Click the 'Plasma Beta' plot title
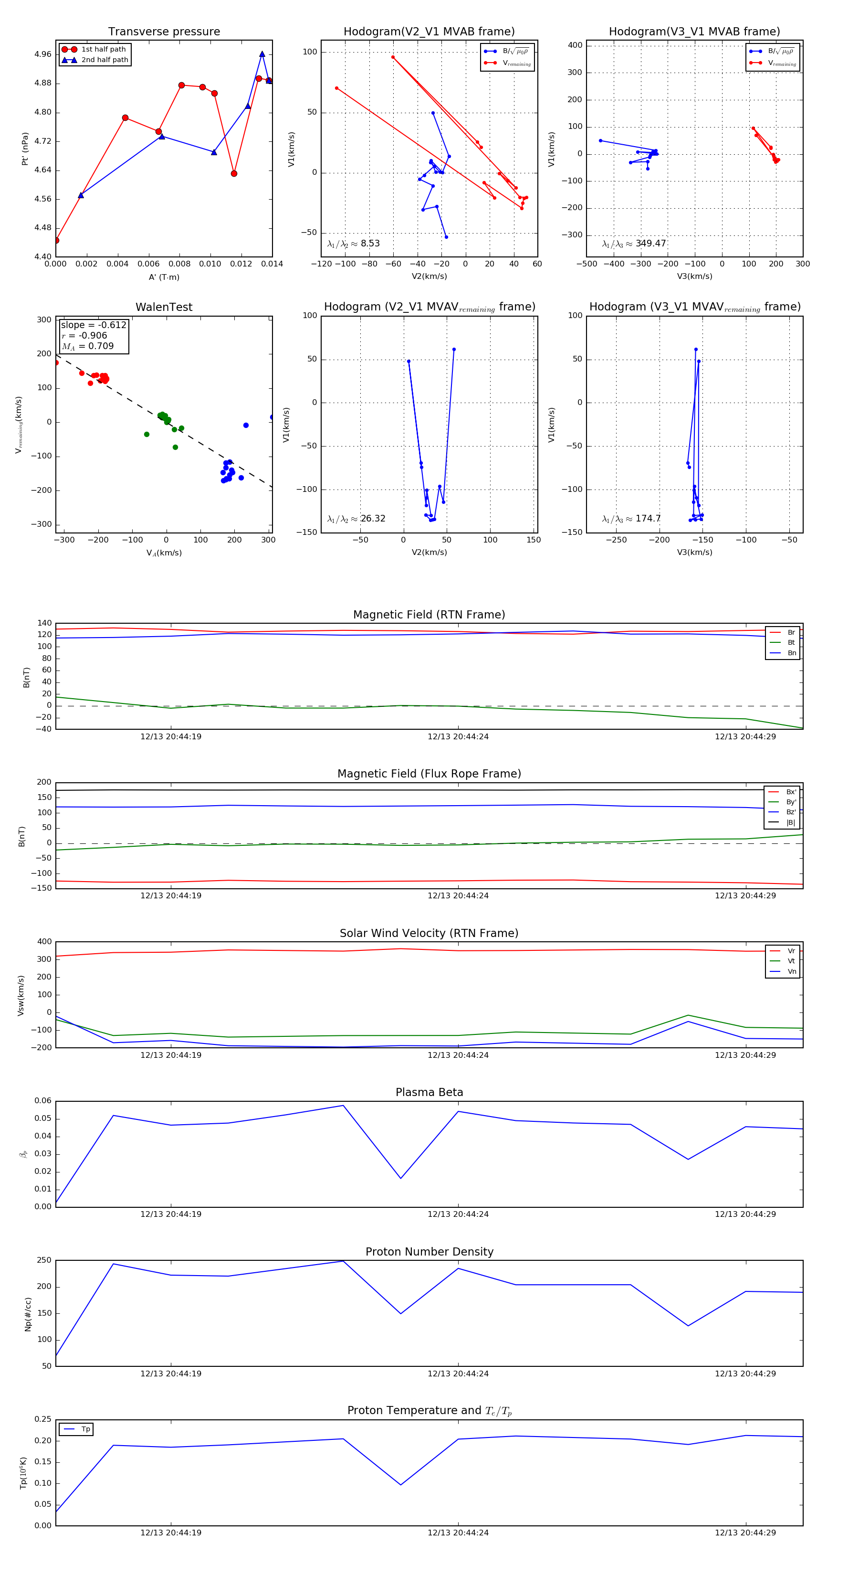 click(x=429, y=1093)
